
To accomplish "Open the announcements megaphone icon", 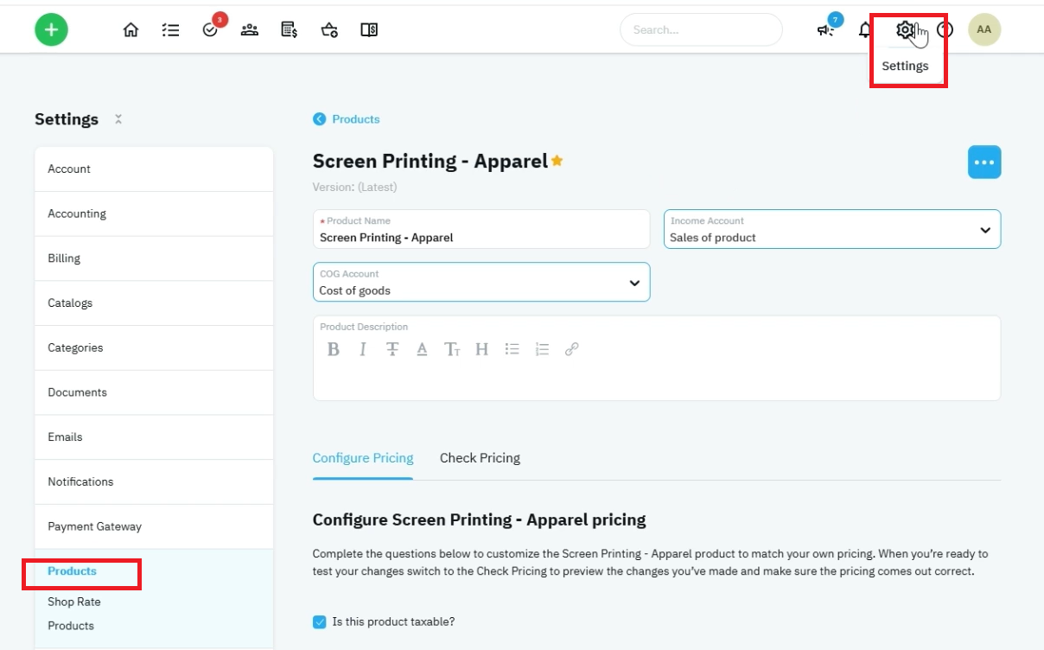I will coord(825,30).
